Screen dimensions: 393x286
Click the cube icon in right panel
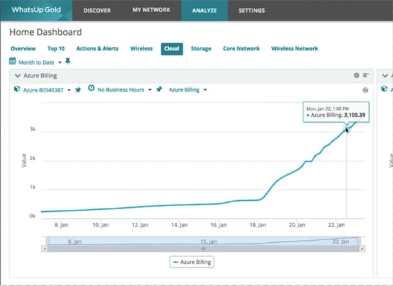[384, 88]
